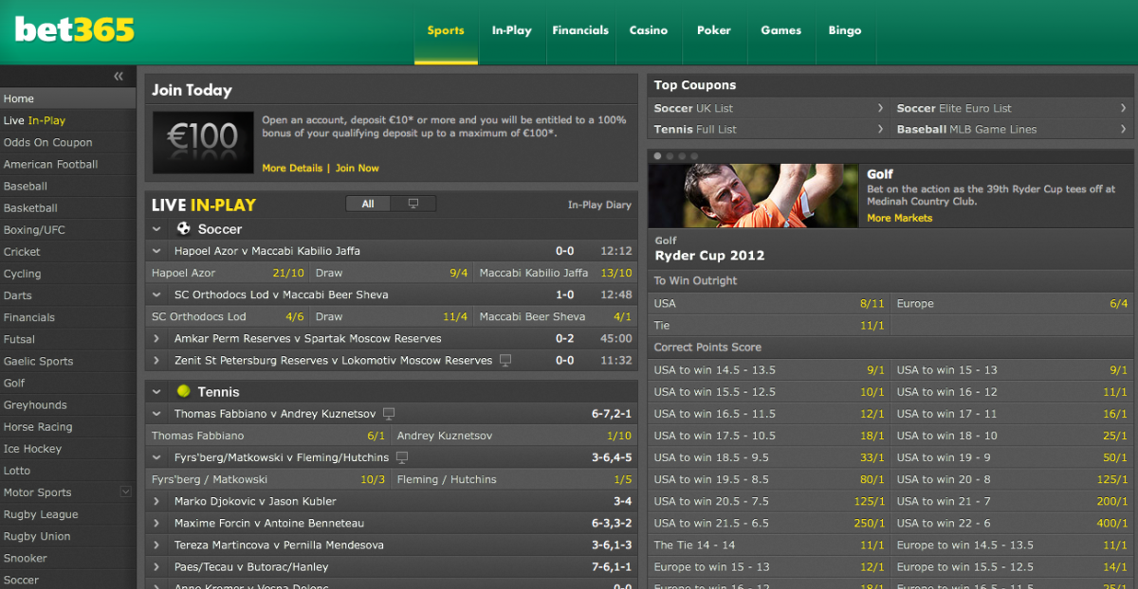Bet on Hapoel Azor at 21/10
This screenshot has width=1138, height=589.
(228, 273)
